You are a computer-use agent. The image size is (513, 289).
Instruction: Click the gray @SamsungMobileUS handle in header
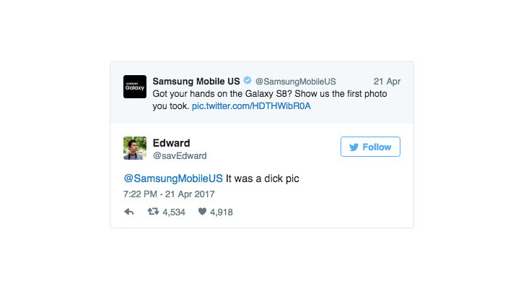(295, 82)
